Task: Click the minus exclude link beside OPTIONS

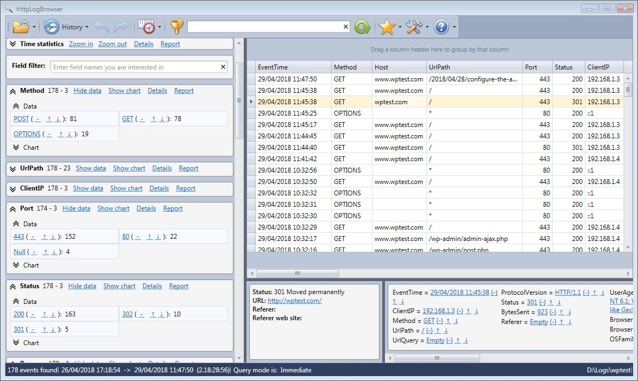Action: [49, 134]
